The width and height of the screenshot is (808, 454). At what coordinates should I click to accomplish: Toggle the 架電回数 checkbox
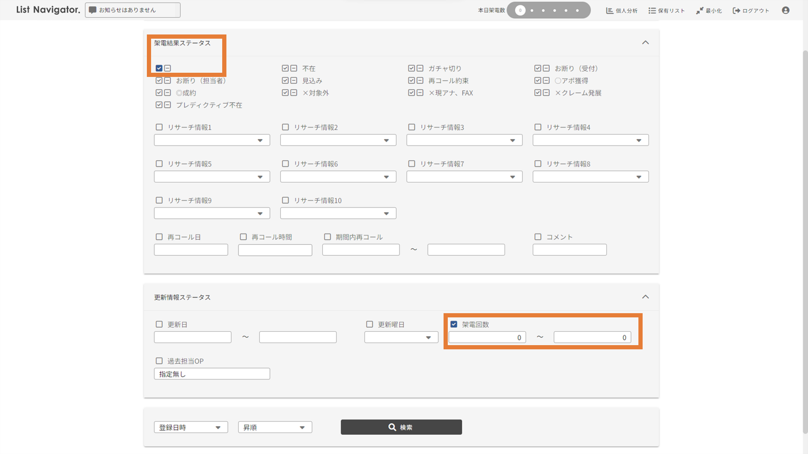click(x=454, y=324)
